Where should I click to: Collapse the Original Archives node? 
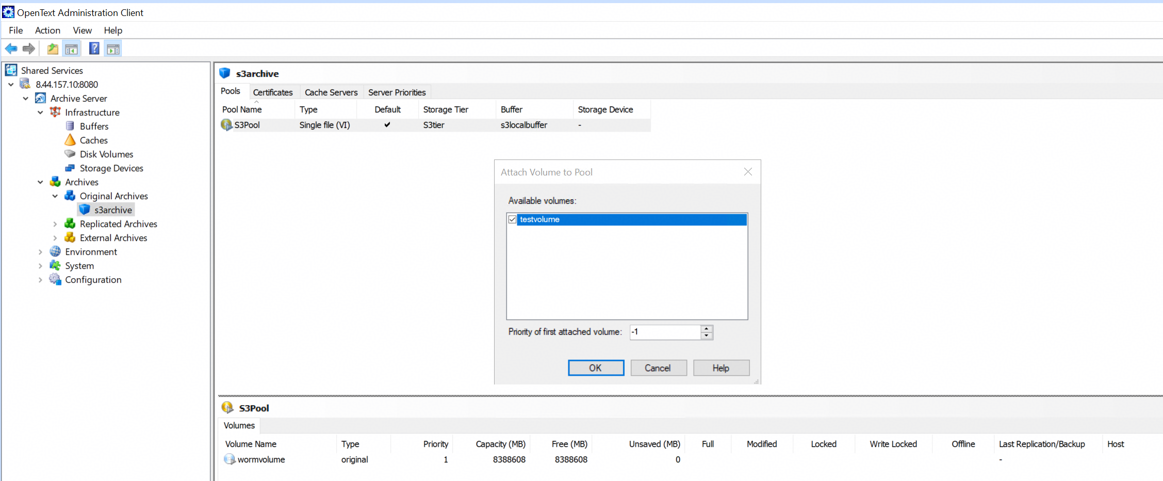55,196
